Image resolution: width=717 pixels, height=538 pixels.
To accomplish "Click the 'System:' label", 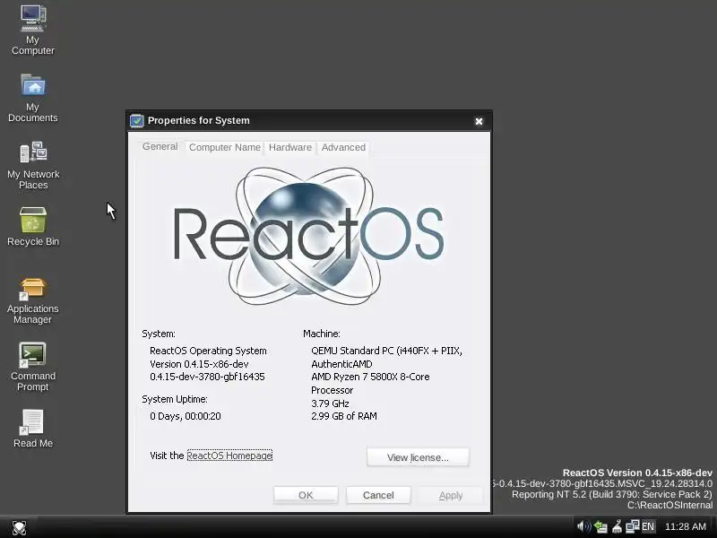I will 159,334.
